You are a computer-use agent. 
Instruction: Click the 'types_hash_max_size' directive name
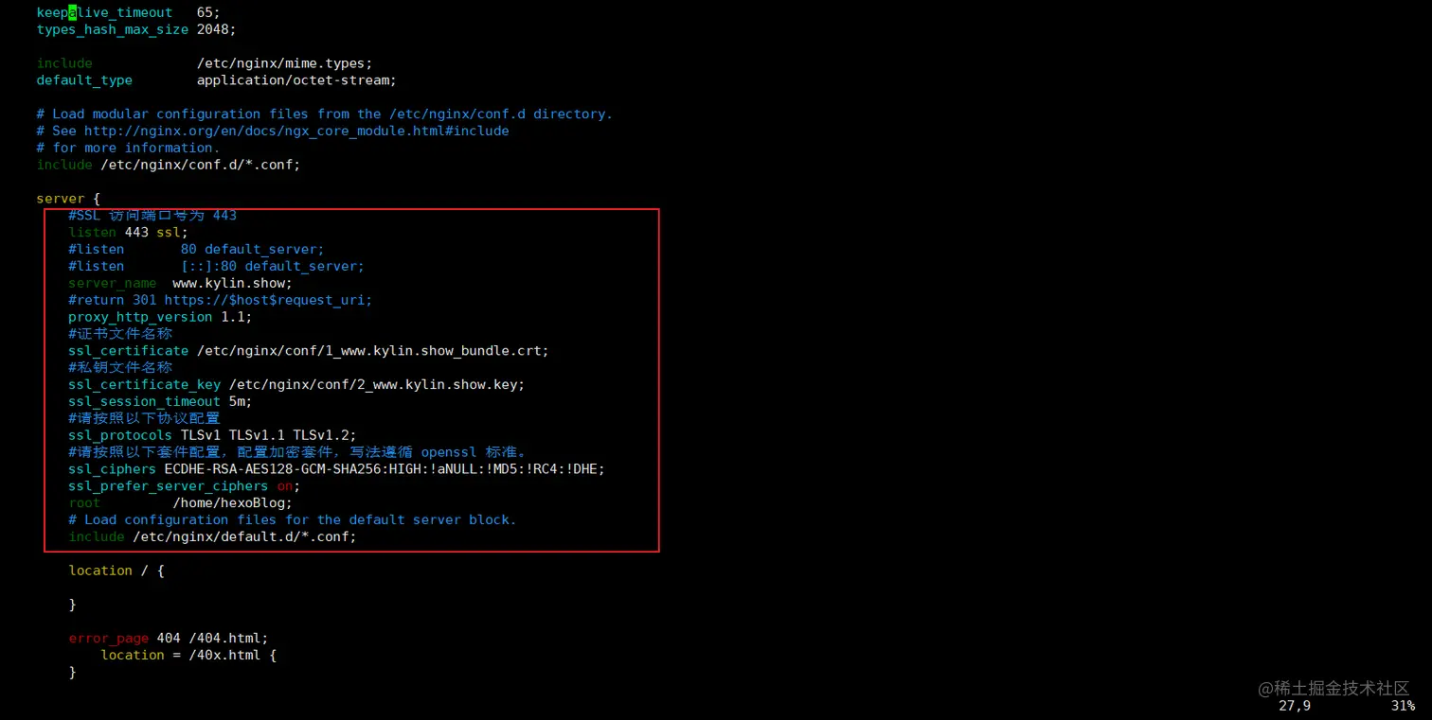pos(113,30)
